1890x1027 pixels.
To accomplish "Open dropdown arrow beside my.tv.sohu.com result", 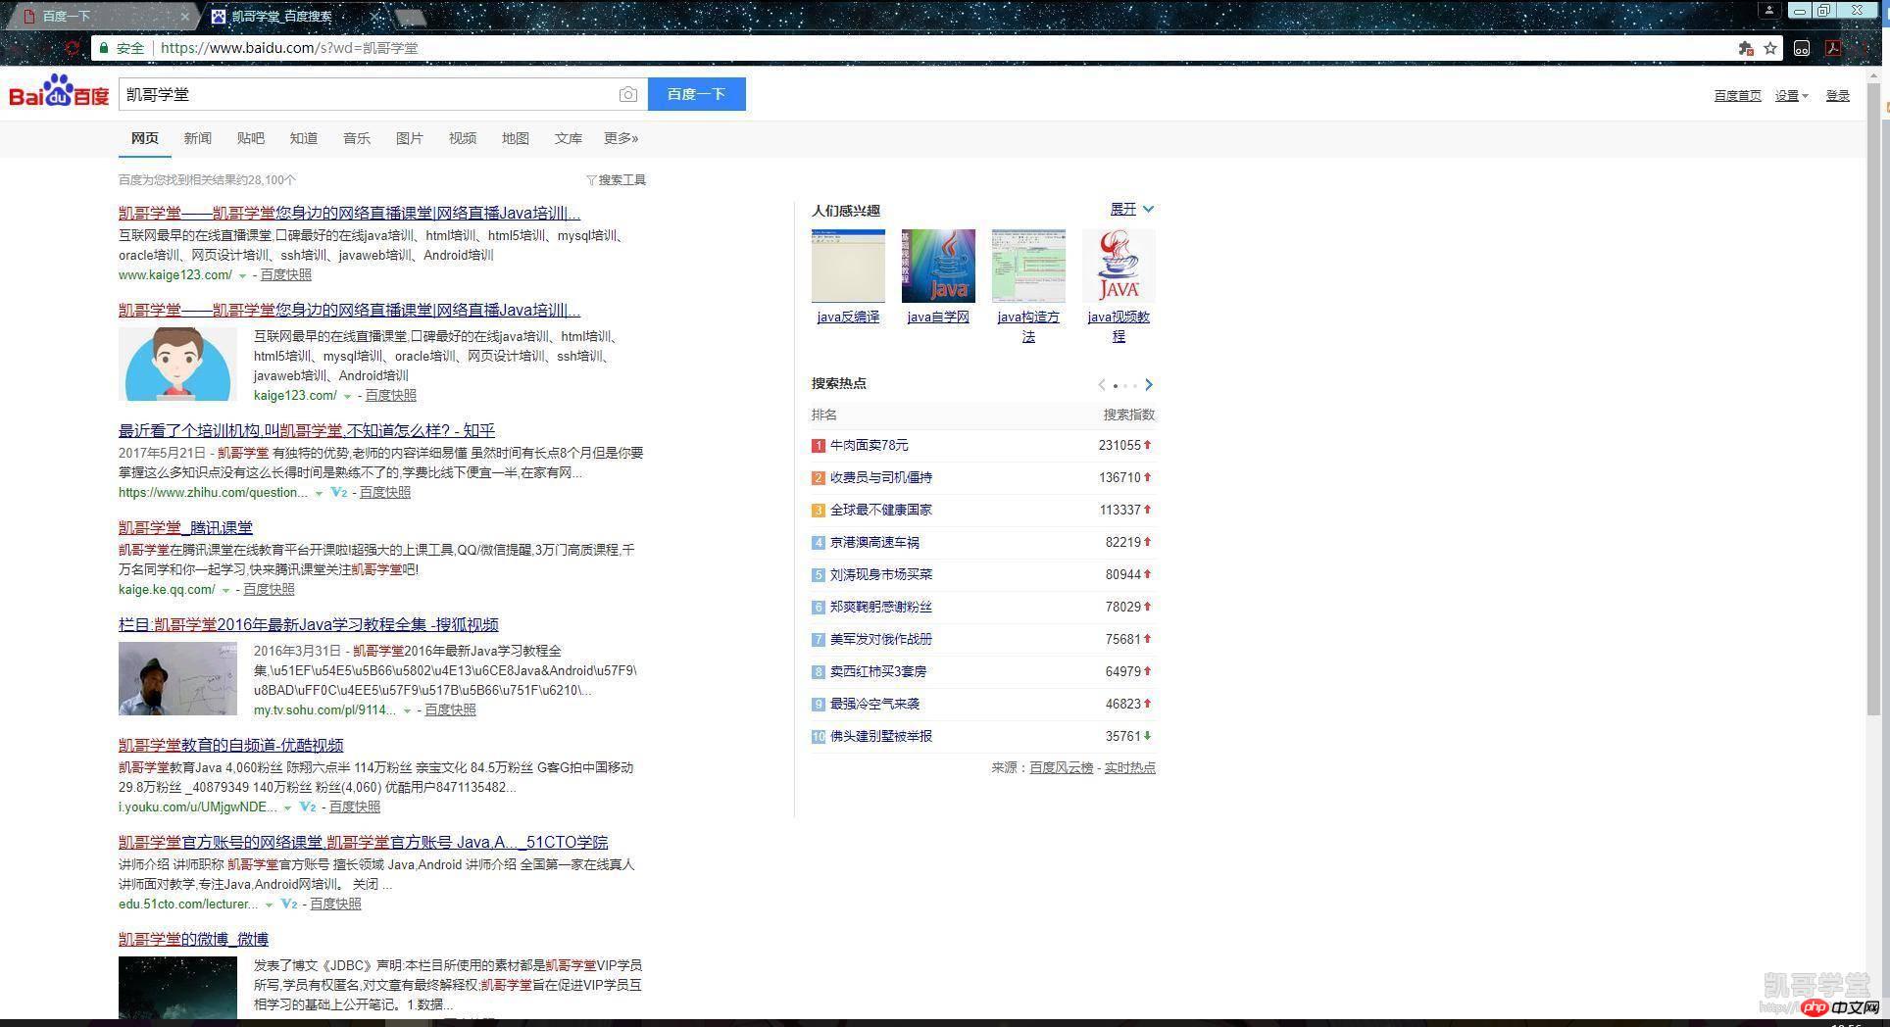I will point(407,710).
